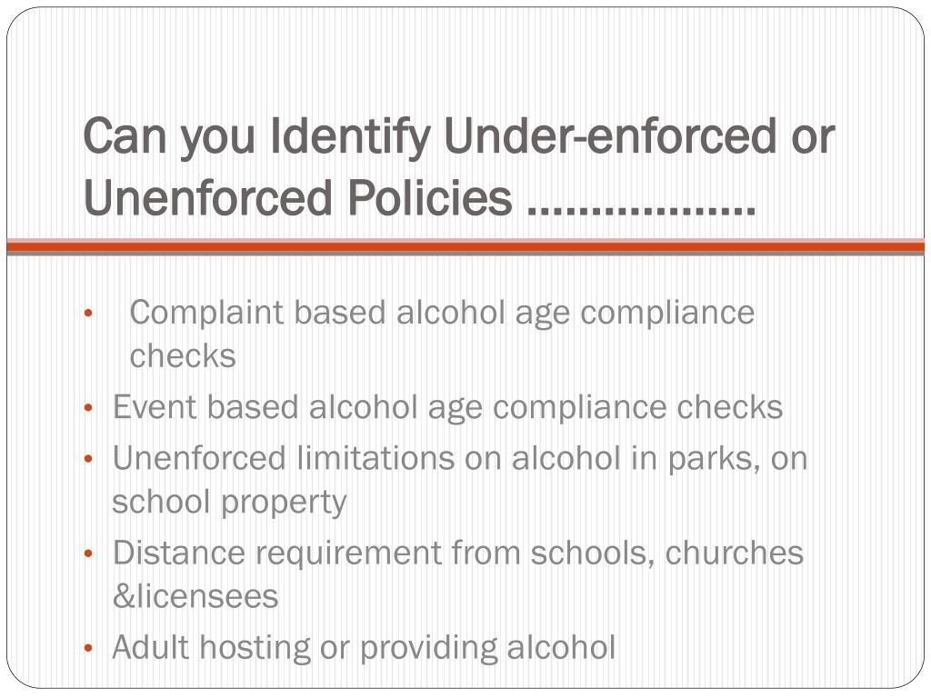Click the '&licensees' text line
Screen dimensions: 931x698
click(x=195, y=596)
